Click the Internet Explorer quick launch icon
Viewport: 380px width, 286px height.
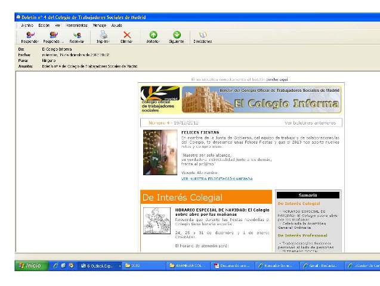point(55,266)
